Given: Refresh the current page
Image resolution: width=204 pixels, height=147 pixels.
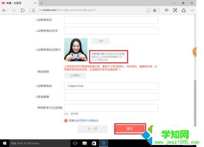Looking at the screenshot, I should (x=22, y=10).
